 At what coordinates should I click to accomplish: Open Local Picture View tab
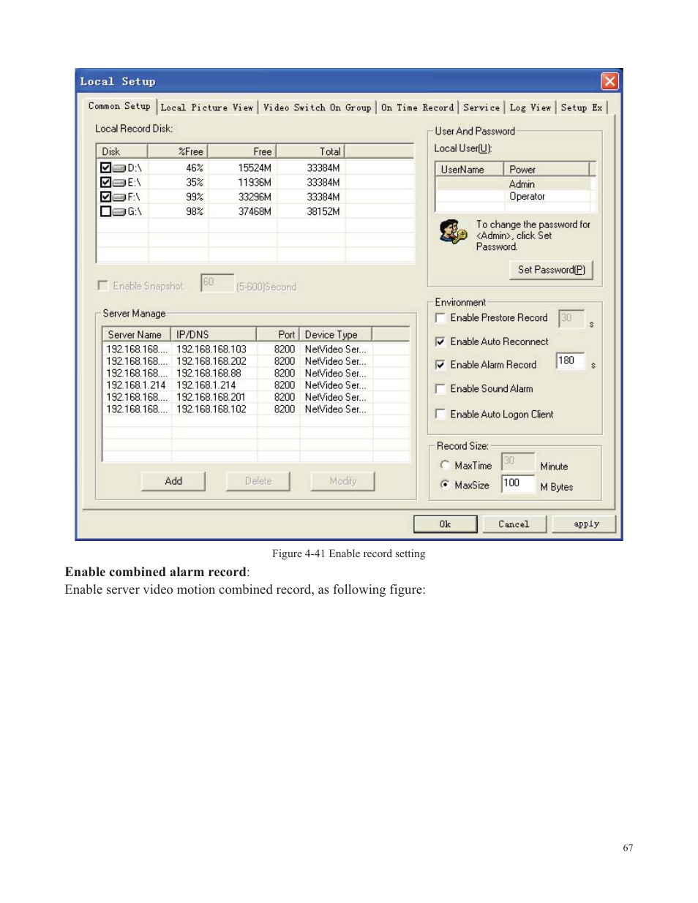pyautogui.click(x=207, y=108)
